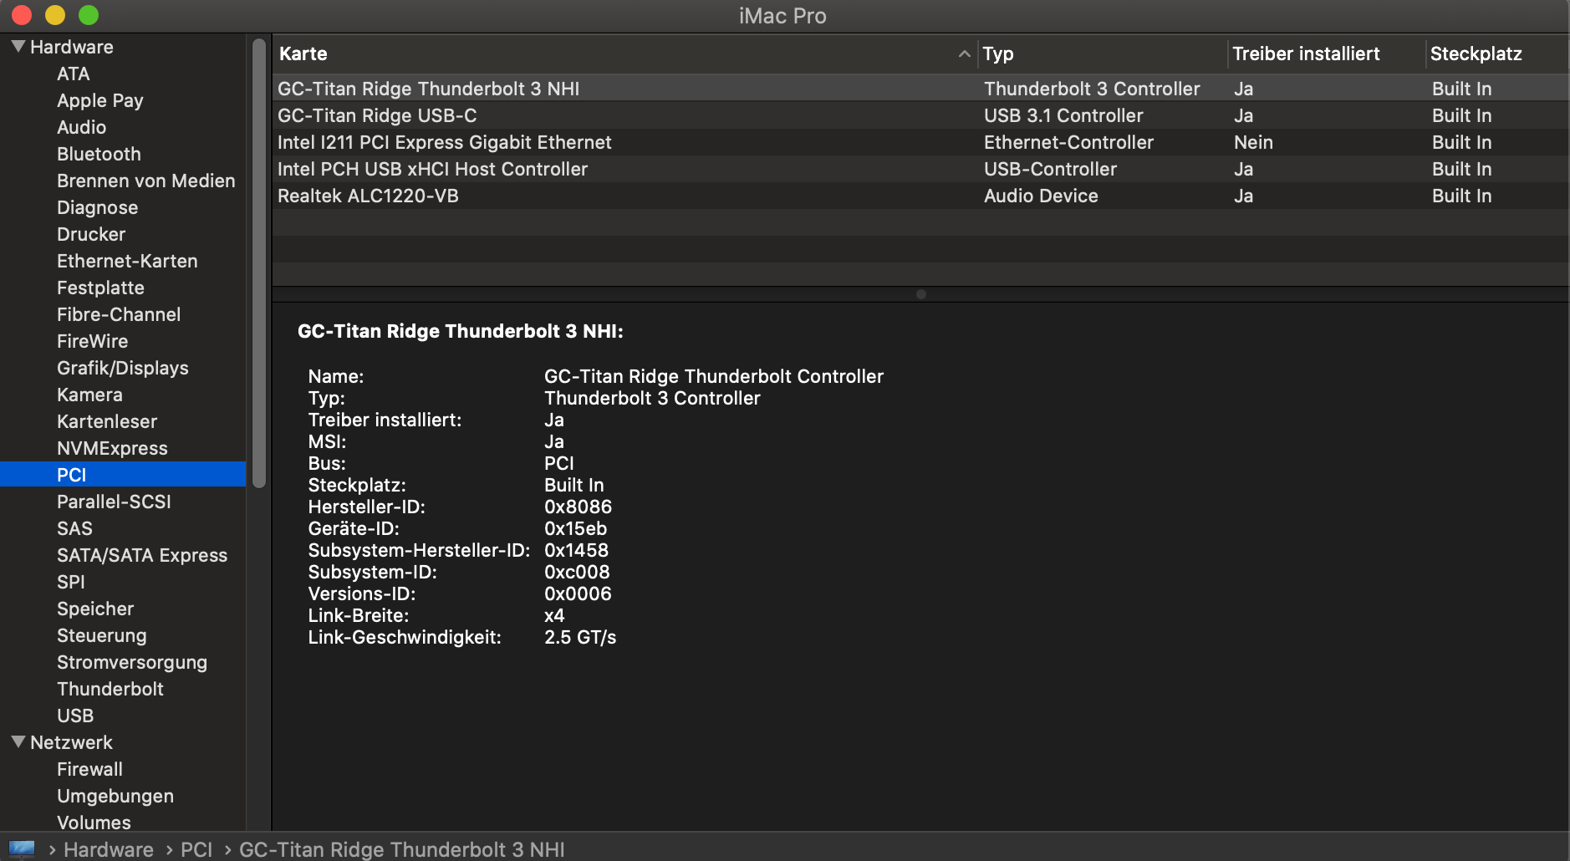Viewport: 1570px width, 861px height.
Task: Open Grafik/Displays section
Action: 123,368
